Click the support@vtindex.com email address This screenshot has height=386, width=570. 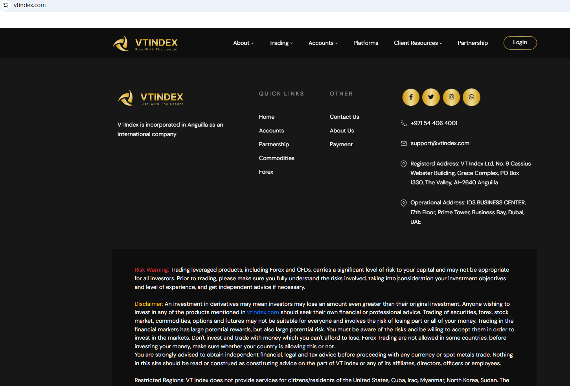click(x=439, y=143)
